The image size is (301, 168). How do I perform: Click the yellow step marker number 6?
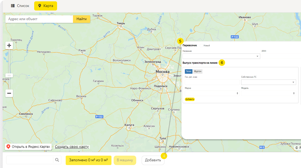(x=222, y=63)
